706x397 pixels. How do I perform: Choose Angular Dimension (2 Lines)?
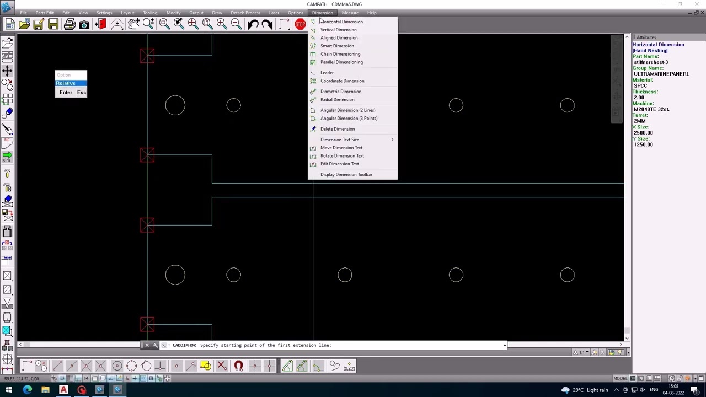(x=352, y=110)
